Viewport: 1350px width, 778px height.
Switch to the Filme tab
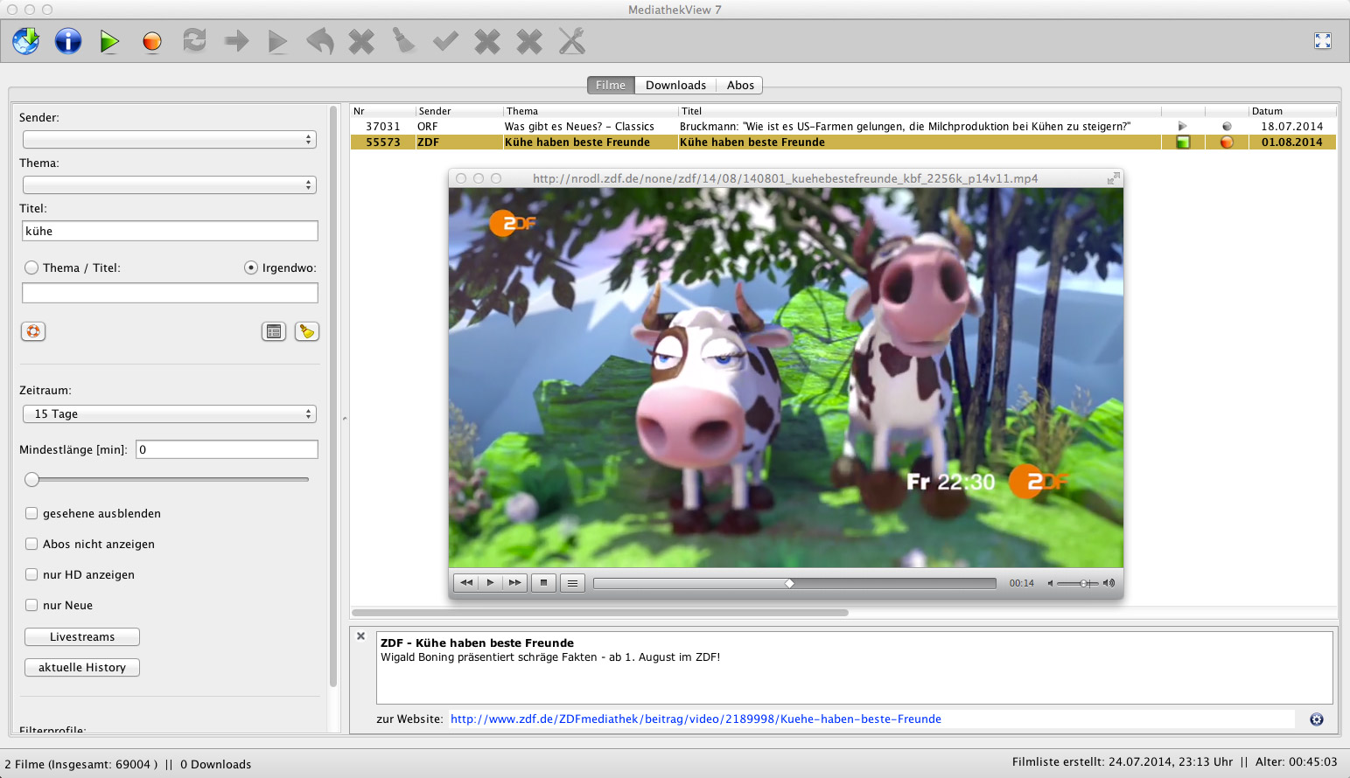point(611,85)
